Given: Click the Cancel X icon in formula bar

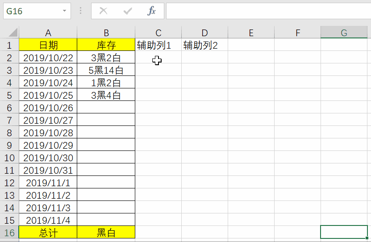Looking at the screenshot, I should tap(103, 11).
